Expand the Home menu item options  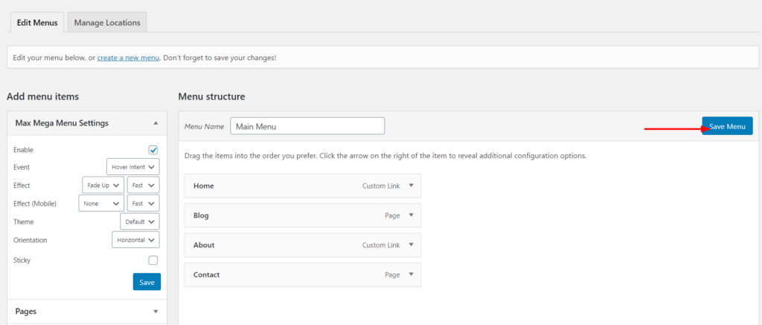(x=411, y=186)
